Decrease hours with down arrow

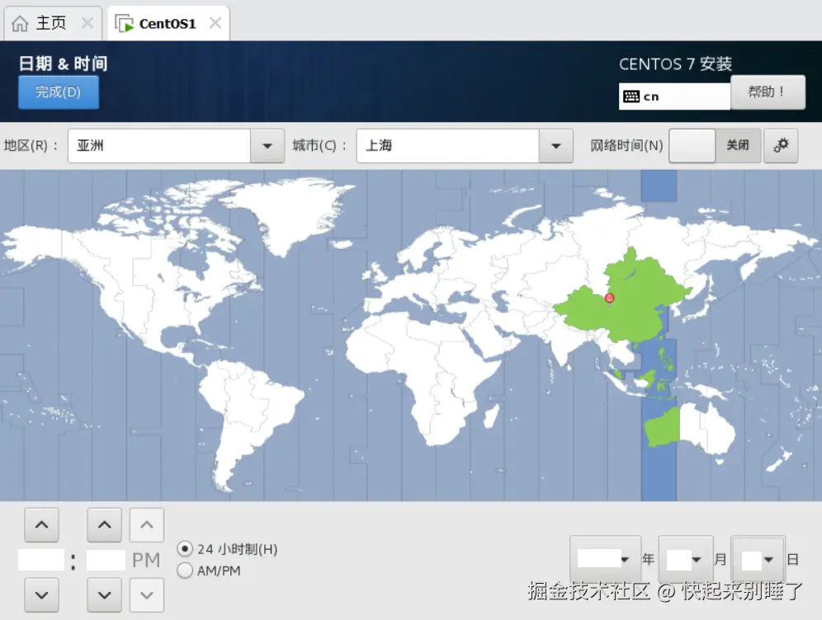(41, 595)
